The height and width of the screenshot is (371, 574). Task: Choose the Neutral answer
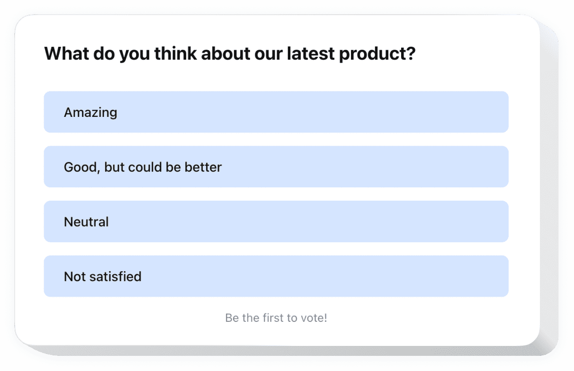point(276,221)
